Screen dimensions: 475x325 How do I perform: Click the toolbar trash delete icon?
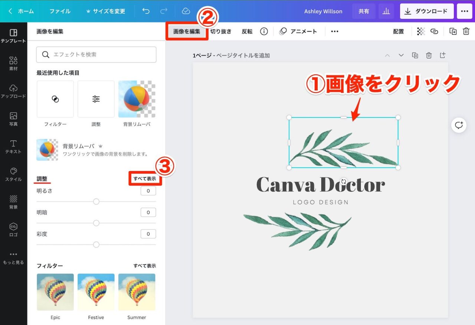pyautogui.click(x=466, y=32)
